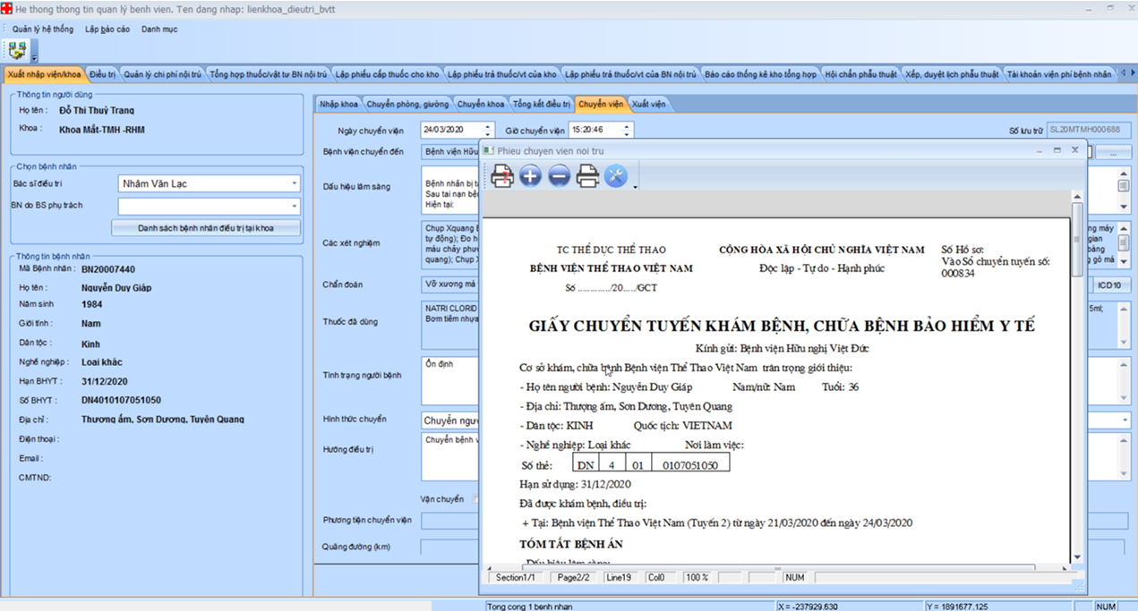Open Tổng hợp thuốc/vật tư BN nội trú tab
The width and height of the screenshot is (1138, 611).
tap(269, 74)
